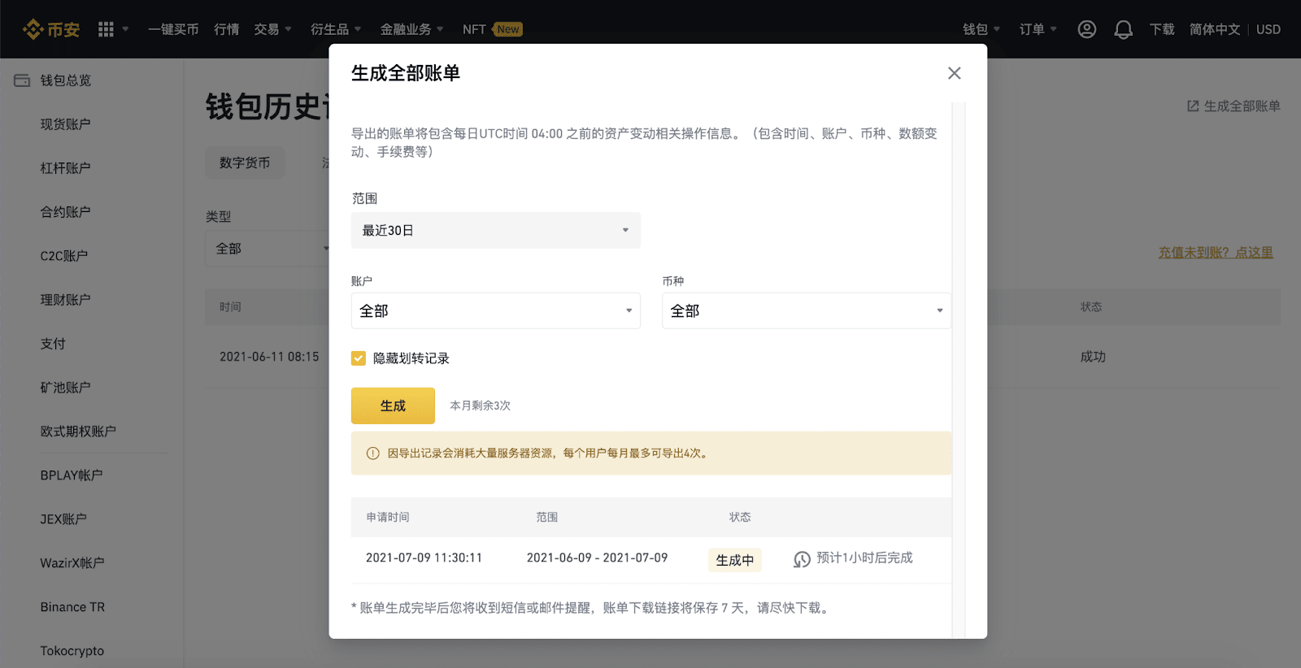1301x668 pixels.
Task: Click the notification bell icon
Action: 1123,29
